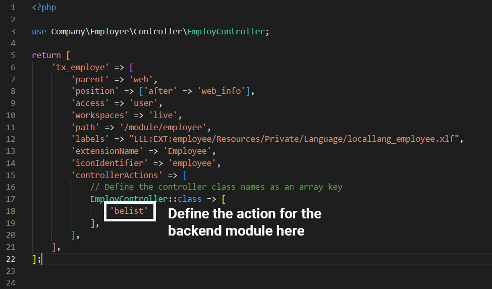Click the controller class names comment
Image resolution: width=492 pixels, height=289 pixels.
[216, 187]
